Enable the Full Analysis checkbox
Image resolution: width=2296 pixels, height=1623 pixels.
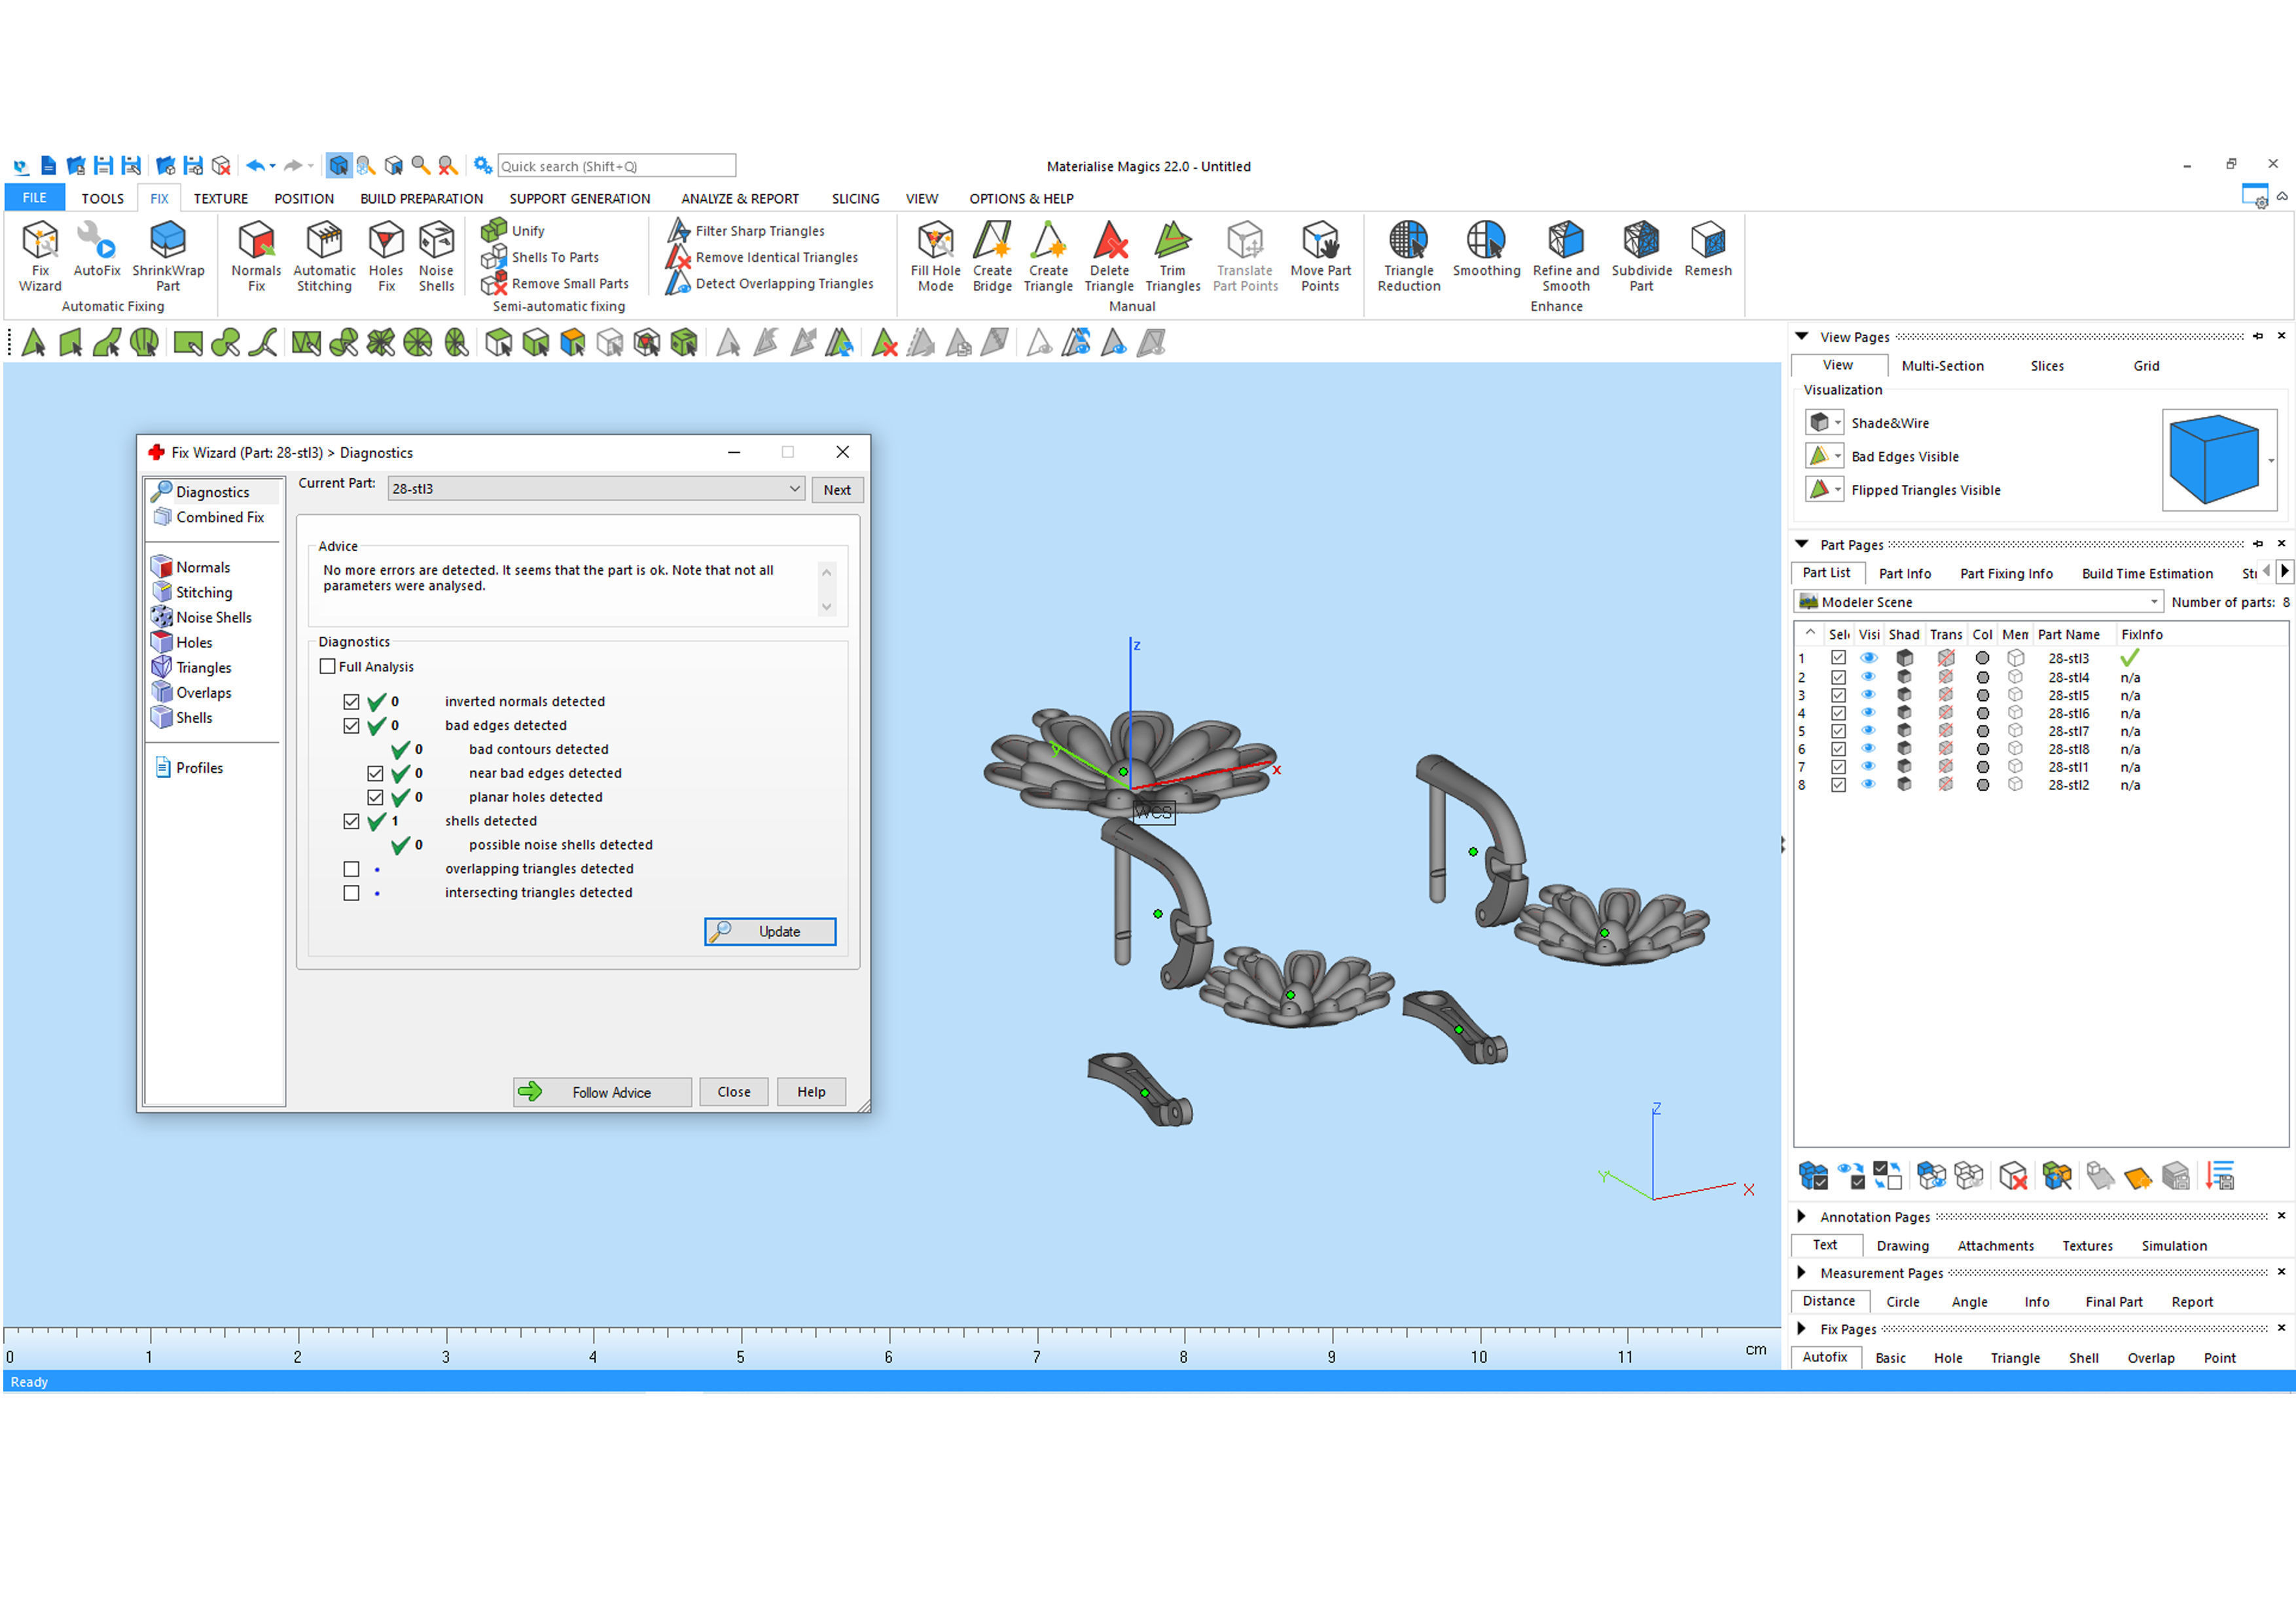click(328, 666)
